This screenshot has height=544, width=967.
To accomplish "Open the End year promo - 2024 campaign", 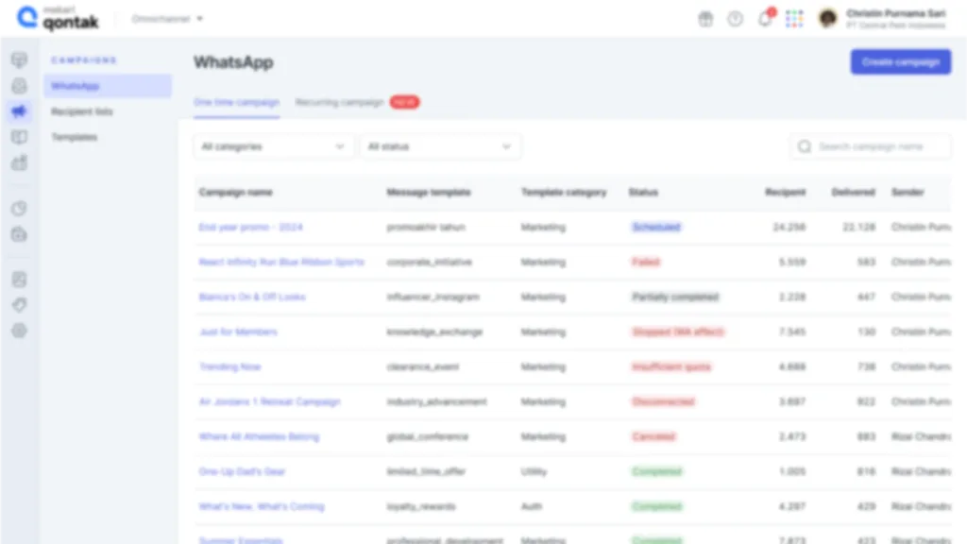I will [x=250, y=228].
